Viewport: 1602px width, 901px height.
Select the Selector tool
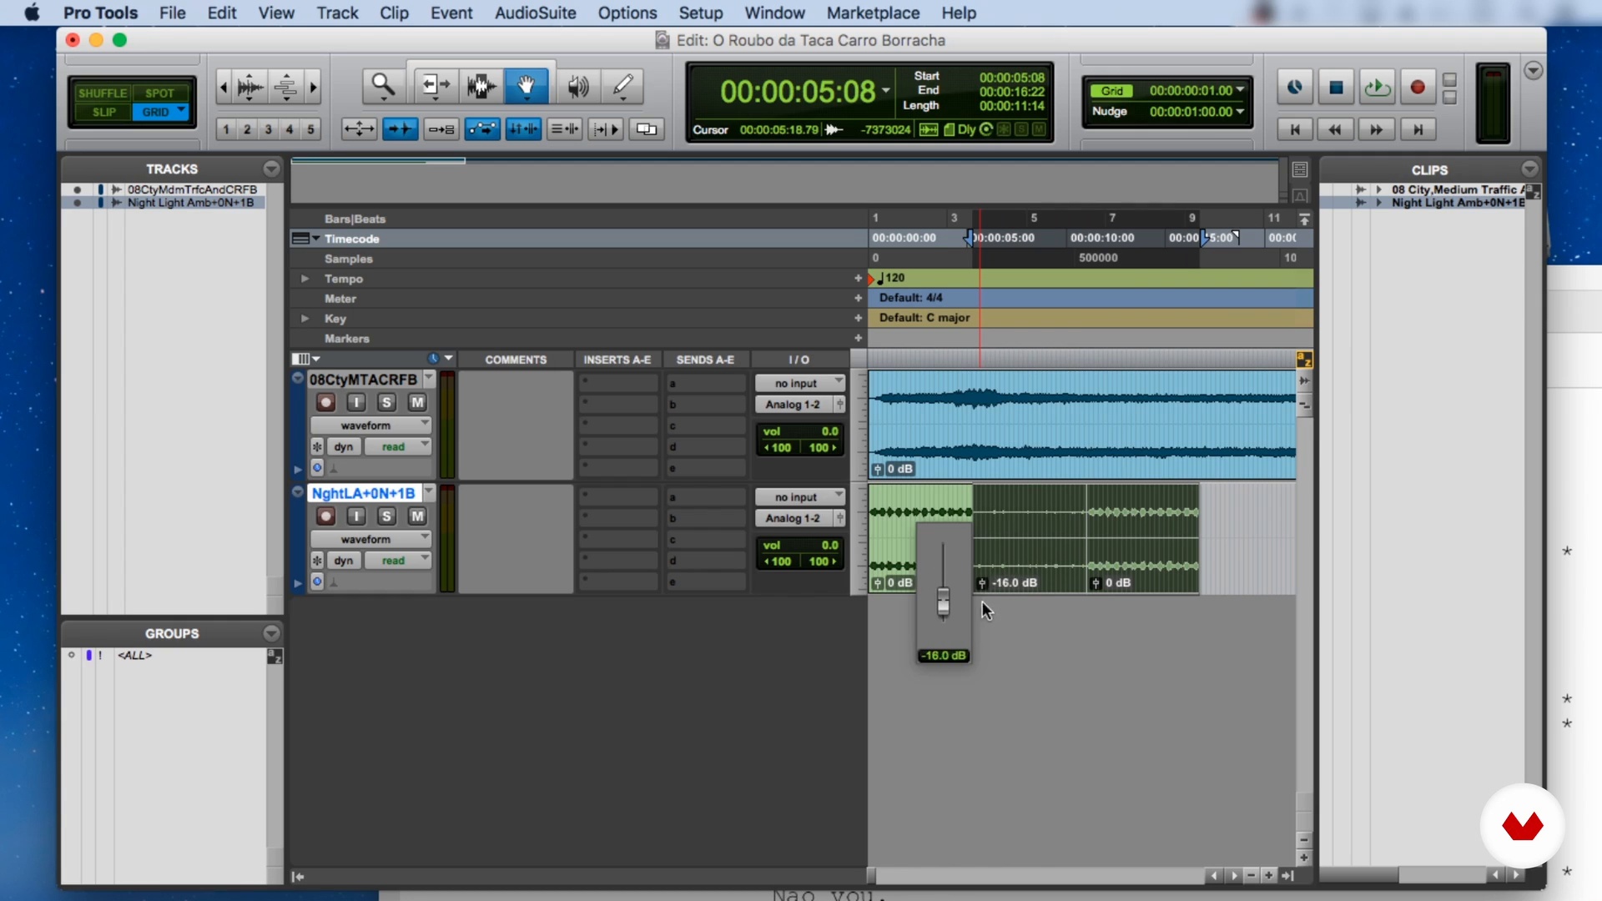pyautogui.click(x=481, y=85)
